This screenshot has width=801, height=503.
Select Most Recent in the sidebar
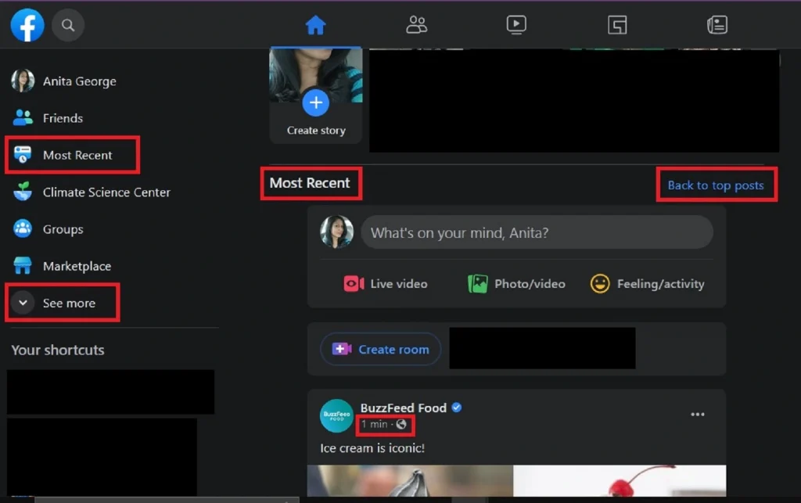pyautogui.click(x=72, y=155)
